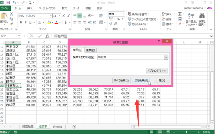216x134 pixels.
Task: Click the Wrap Text icon
Action: tap(101, 16)
